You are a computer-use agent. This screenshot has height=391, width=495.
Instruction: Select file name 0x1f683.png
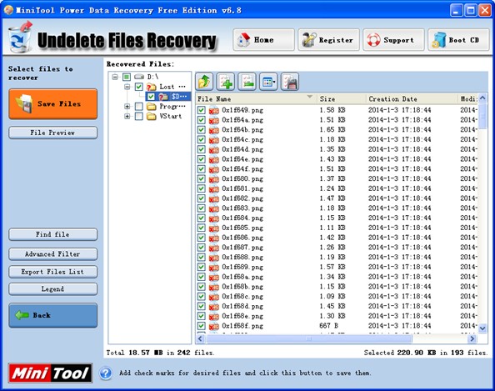(242, 208)
